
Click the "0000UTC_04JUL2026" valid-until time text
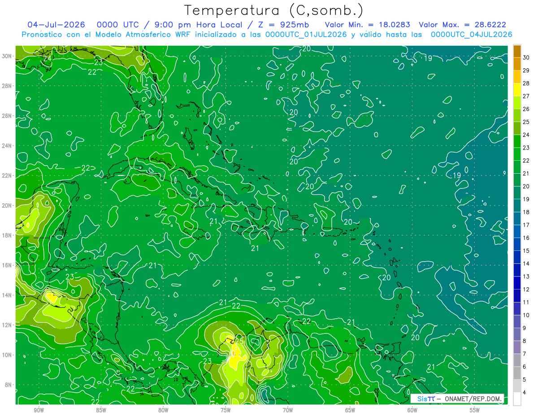(471, 35)
